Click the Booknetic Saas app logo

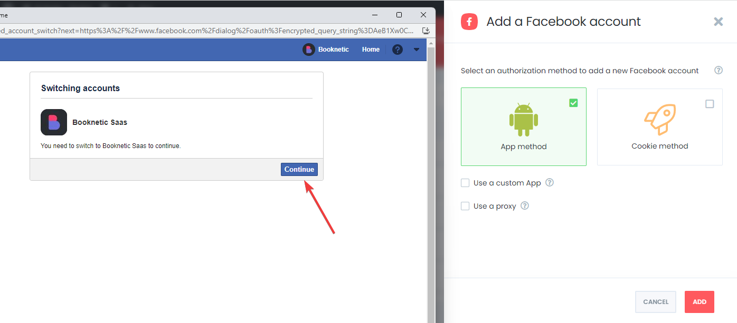[54, 122]
